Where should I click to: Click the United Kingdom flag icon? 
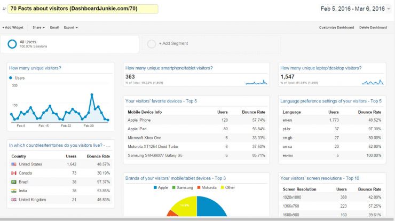click(x=14, y=200)
